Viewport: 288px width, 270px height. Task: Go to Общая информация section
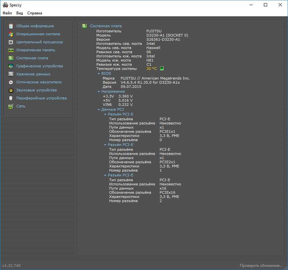pos(35,26)
